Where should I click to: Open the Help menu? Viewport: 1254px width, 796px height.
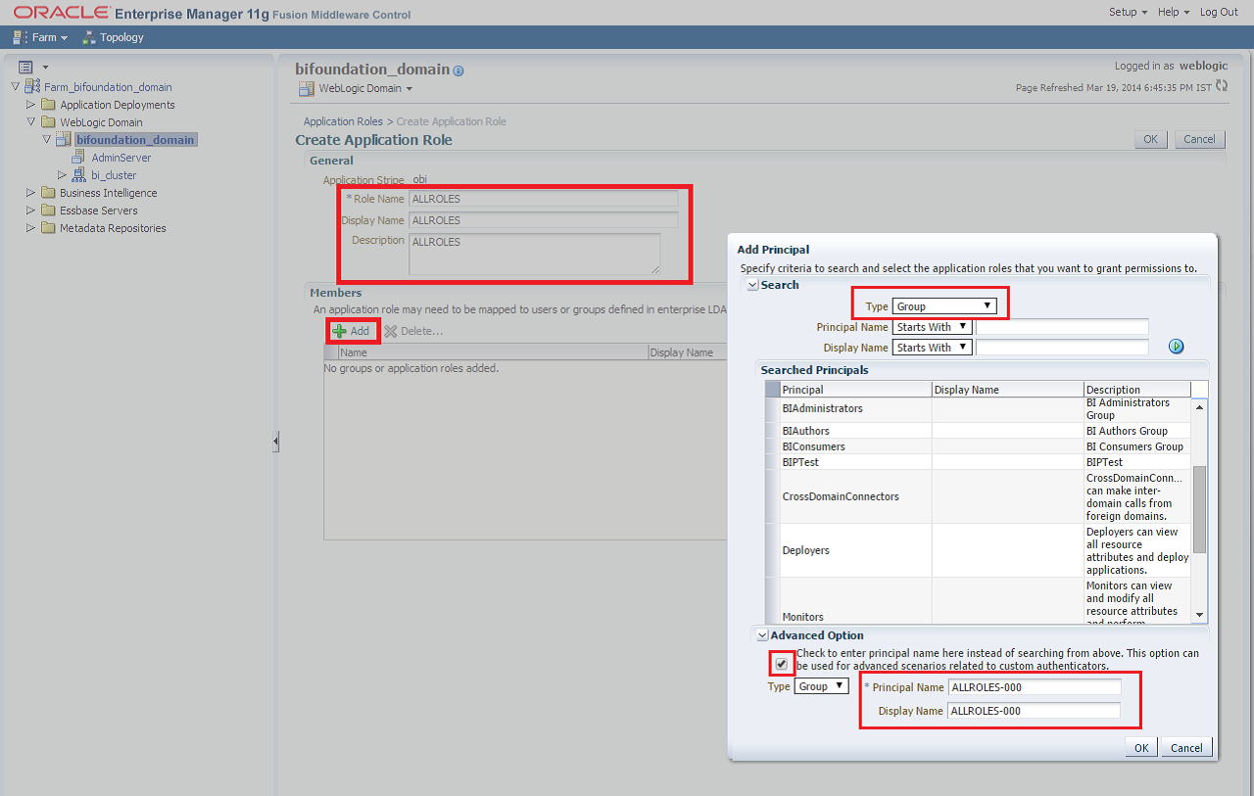coord(1173,12)
